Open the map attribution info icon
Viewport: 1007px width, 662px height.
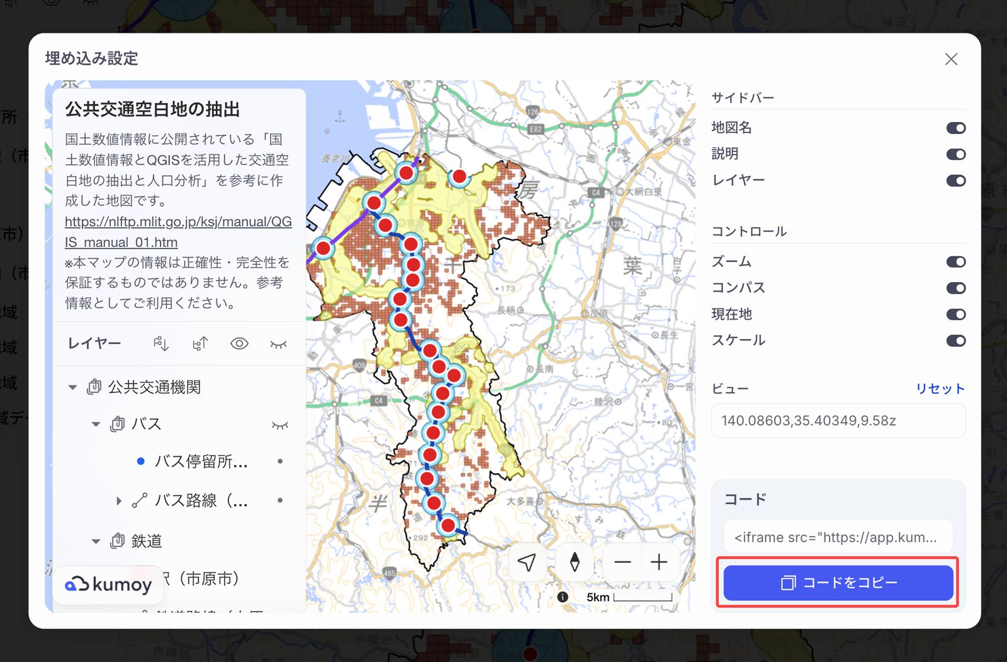563,596
